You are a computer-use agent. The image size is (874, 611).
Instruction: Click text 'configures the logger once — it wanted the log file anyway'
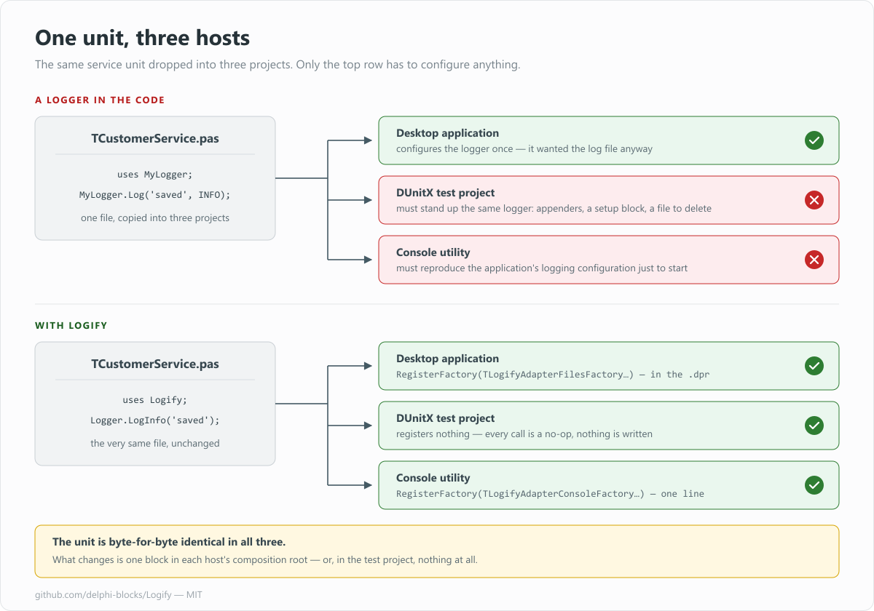(x=524, y=149)
